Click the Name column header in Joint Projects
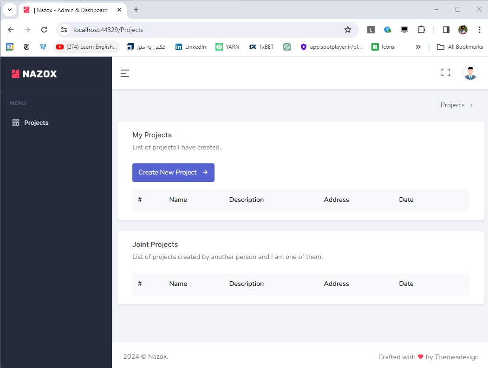The height and width of the screenshot is (368, 488). click(178, 284)
